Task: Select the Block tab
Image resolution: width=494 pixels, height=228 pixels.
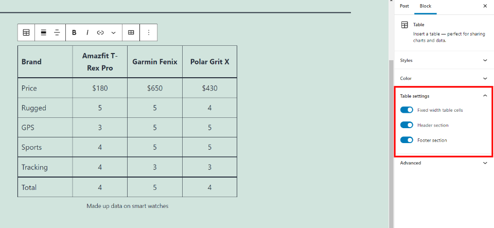Action: pos(426,6)
